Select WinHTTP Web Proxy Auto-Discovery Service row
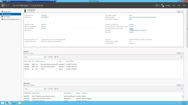Viewport: 188px width, 105px height. (x=103, y=96)
